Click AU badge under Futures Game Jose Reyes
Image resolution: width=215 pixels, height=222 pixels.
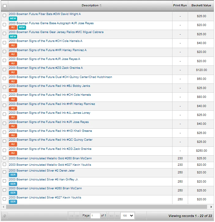coord(13,27)
